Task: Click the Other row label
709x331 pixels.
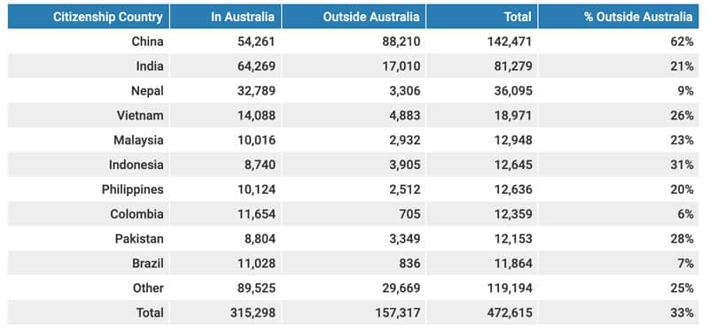Action: point(148,288)
